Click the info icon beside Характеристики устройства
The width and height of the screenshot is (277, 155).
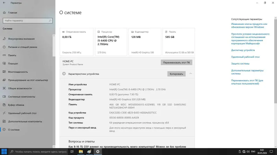64,74
